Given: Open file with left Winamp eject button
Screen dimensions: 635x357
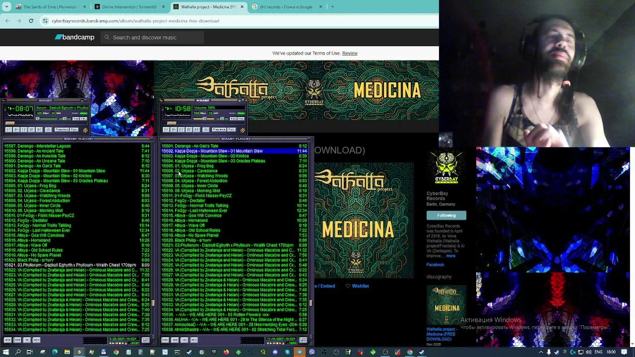Looking at the screenshot, I should tap(48, 129).
